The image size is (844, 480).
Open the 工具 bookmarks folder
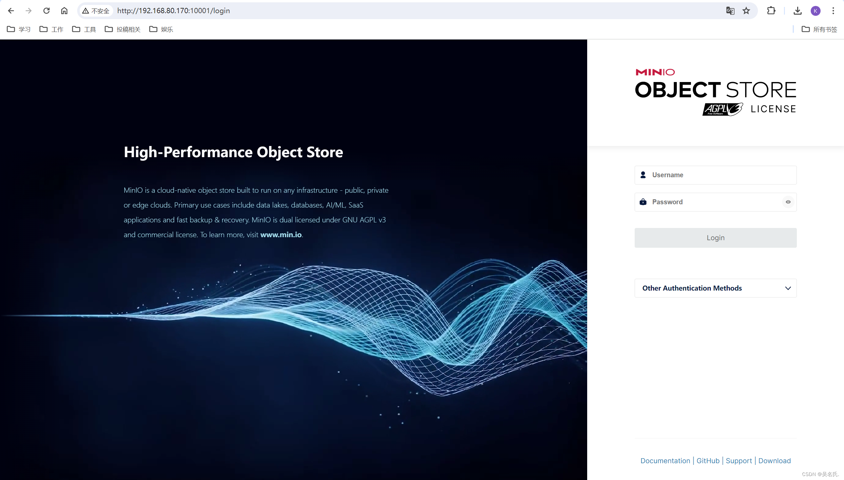click(x=84, y=29)
